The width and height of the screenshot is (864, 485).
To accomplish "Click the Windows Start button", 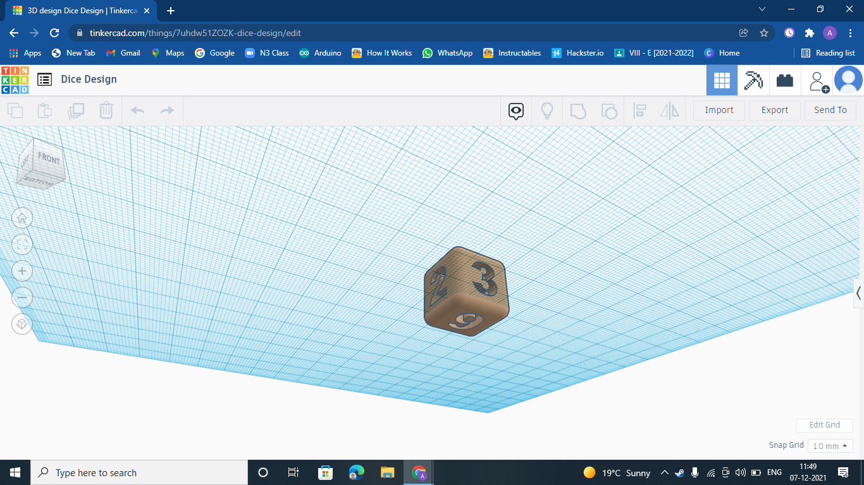I will pos(15,472).
